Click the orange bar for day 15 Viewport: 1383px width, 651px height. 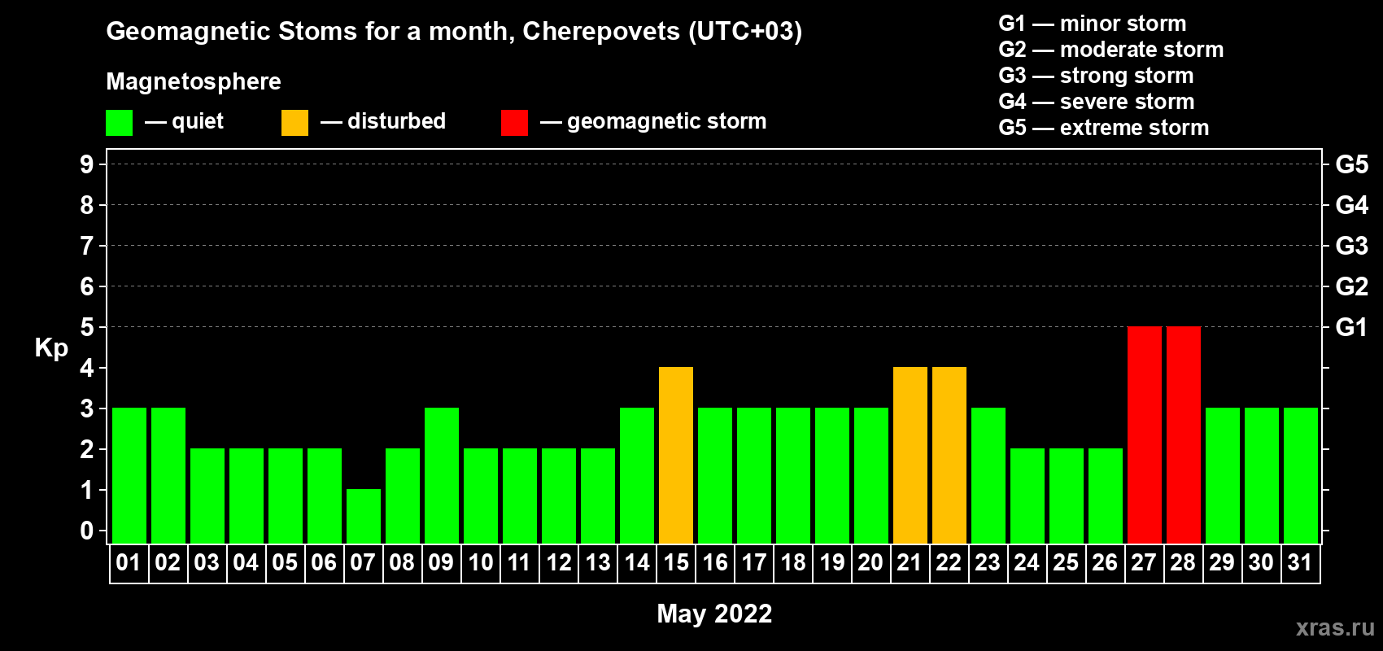[x=676, y=455]
